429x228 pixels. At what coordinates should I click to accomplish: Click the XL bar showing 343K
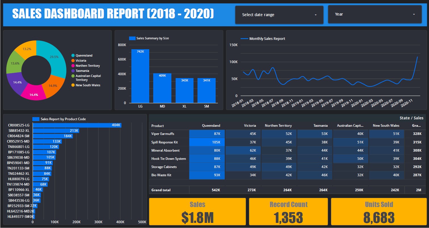pos(184,91)
